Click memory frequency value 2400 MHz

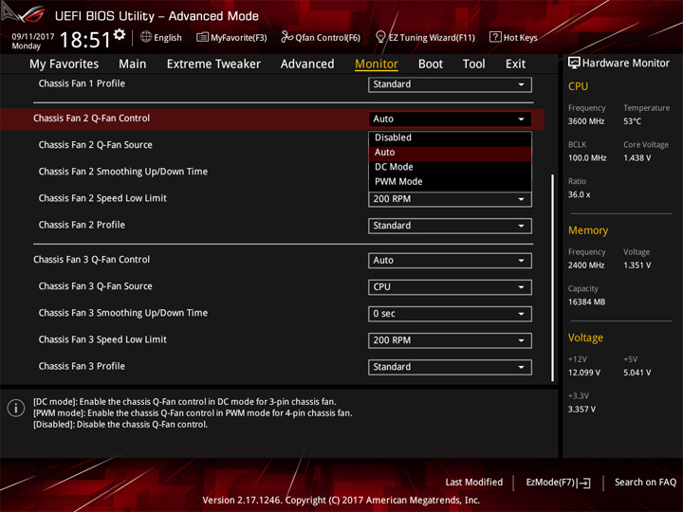point(586,265)
